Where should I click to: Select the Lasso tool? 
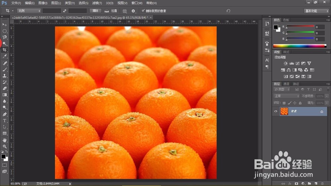coord(4,37)
